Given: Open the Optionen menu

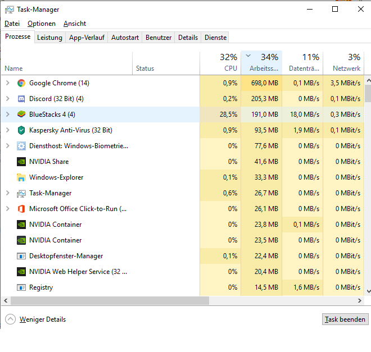Looking at the screenshot, I should coord(42,24).
